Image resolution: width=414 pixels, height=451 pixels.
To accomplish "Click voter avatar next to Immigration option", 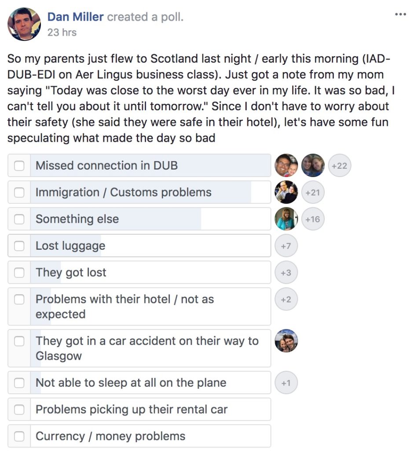I will tap(286, 192).
